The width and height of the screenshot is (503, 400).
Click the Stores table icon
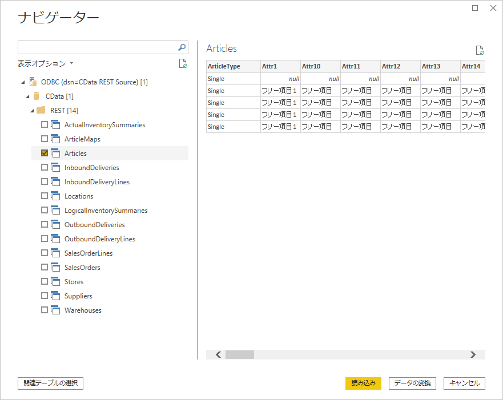click(55, 281)
